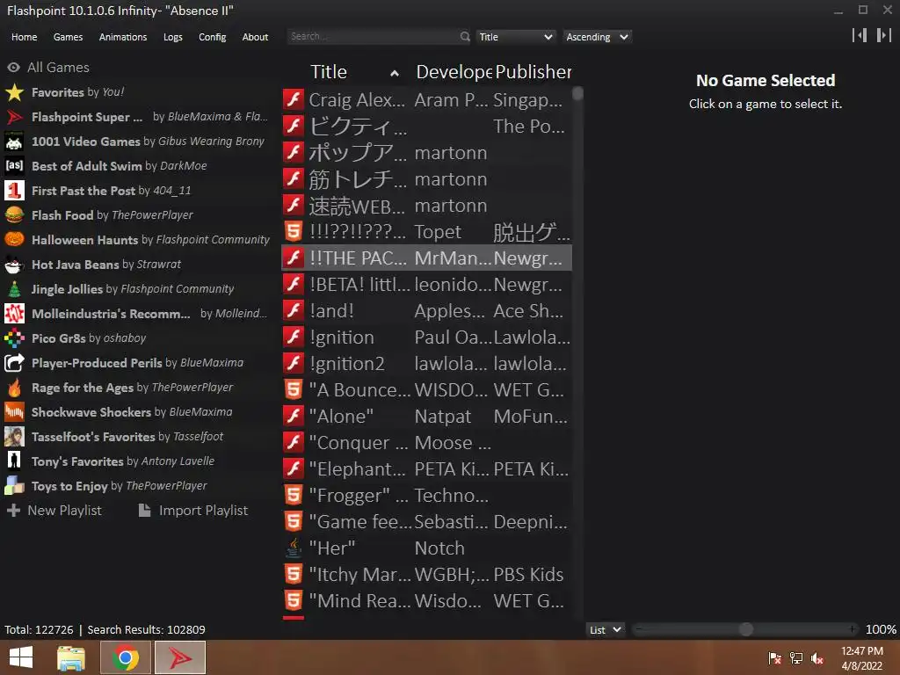Viewport: 900px width, 675px height.
Task: Click the Best of Adult Swim [as] icon
Action: click(14, 166)
